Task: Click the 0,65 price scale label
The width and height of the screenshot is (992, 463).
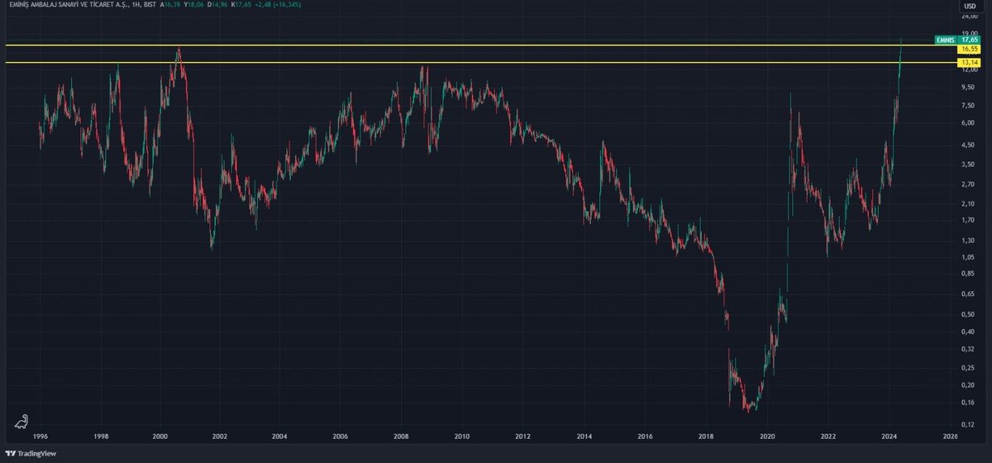Action: point(970,294)
